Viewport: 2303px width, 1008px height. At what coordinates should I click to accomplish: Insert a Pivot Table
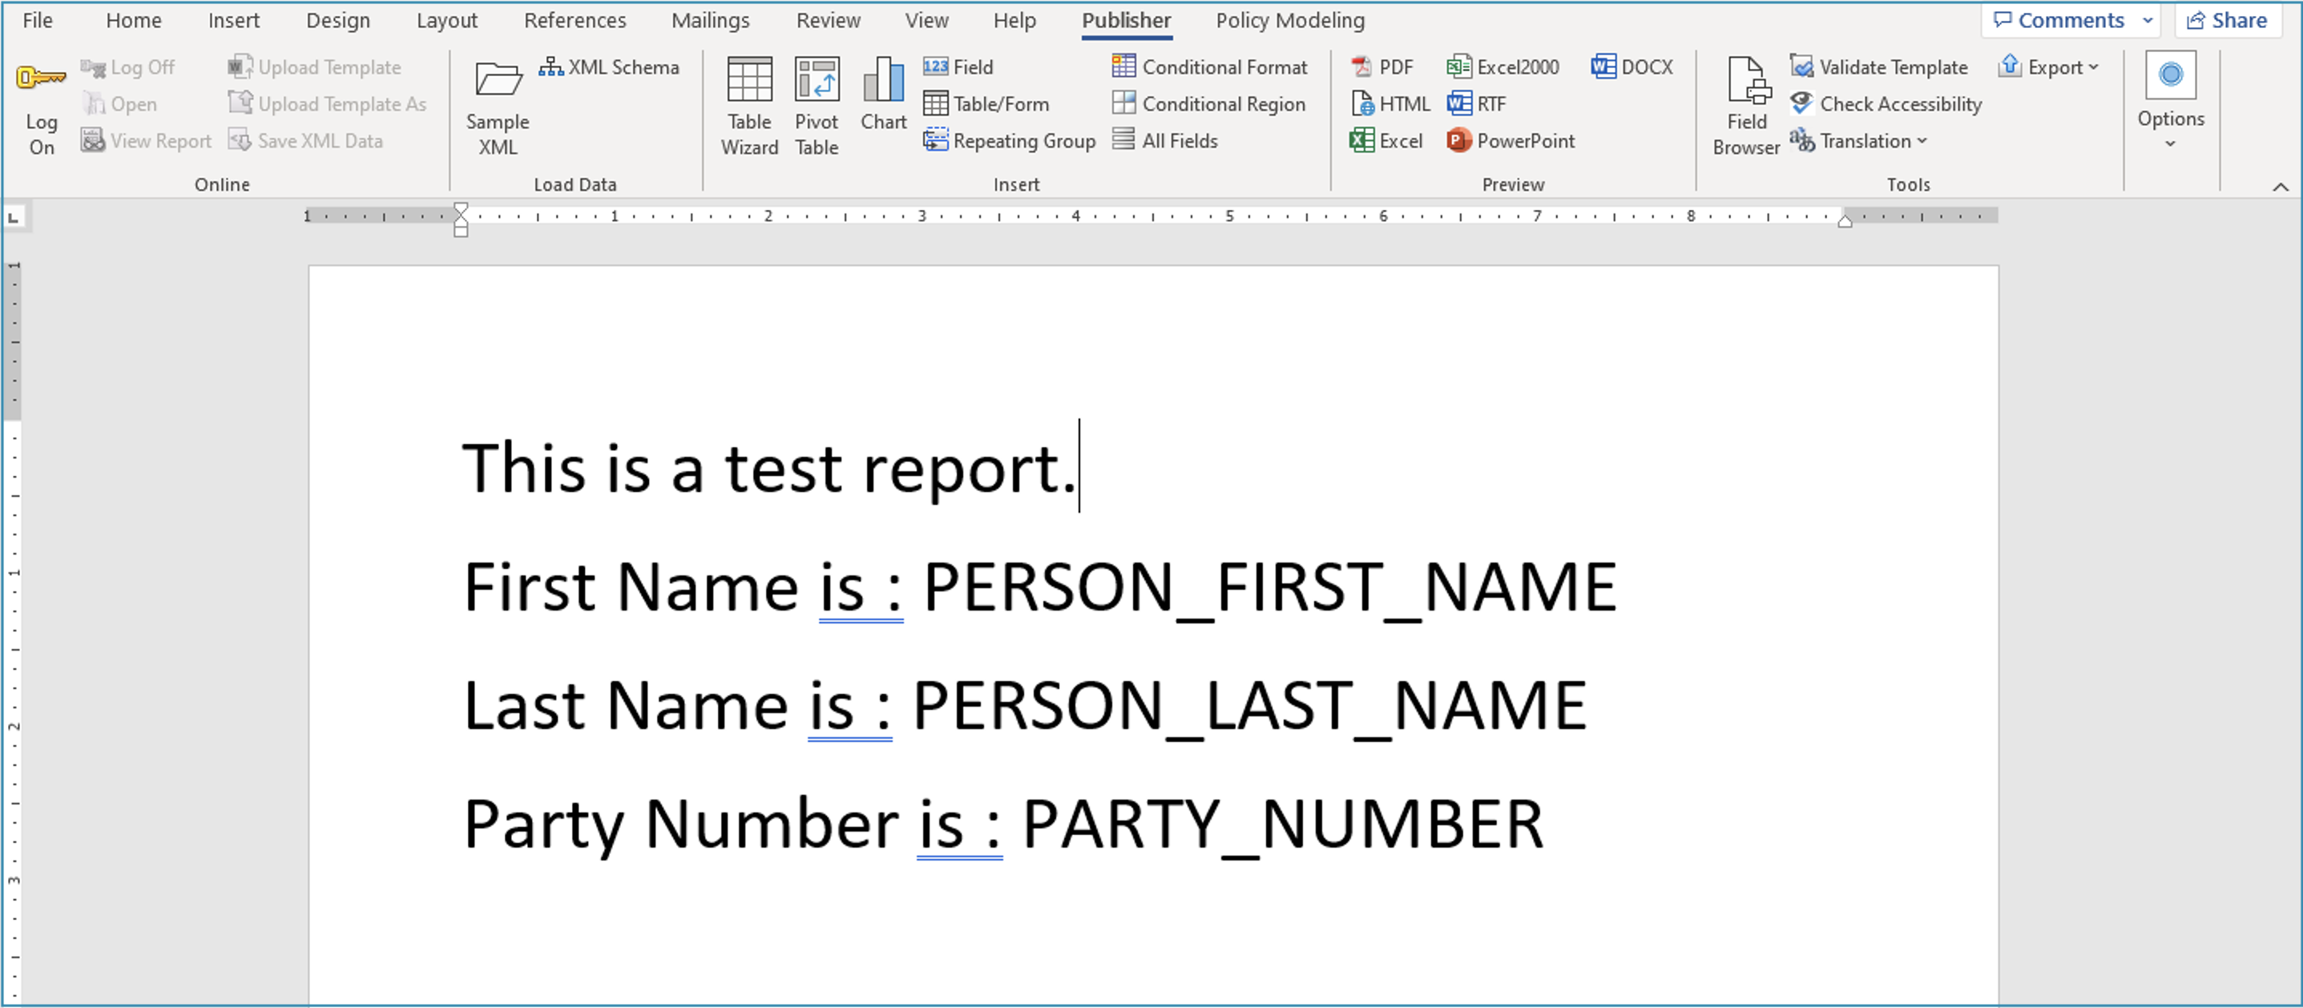click(x=817, y=106)
